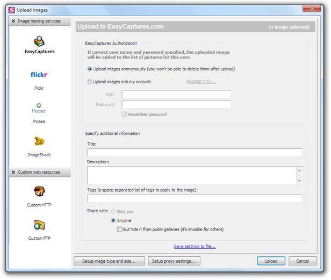Choose Share with Anyone
Viewport: 331px width, 280px height.
pos(113,220)
